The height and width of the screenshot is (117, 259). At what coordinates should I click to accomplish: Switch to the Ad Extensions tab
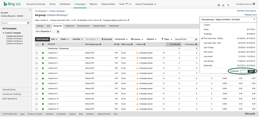point(83,26)
